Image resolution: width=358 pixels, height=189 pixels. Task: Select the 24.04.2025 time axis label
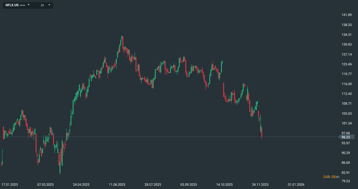[x=81, y=185]
